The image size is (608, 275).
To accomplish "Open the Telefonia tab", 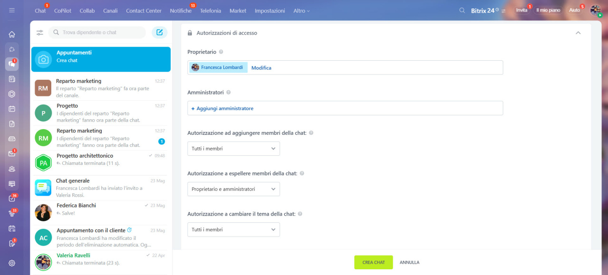I will point(210,10).
